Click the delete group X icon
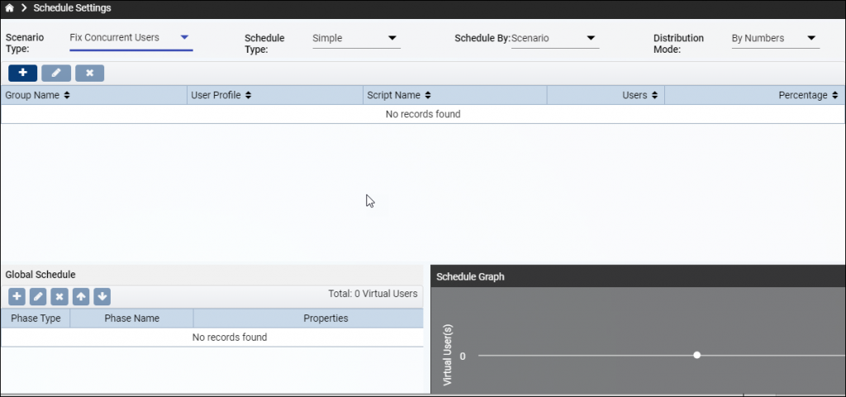 pos(89,73)
